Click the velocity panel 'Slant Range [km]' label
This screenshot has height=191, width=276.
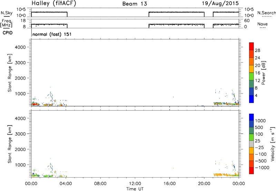(x=10, y=144)
